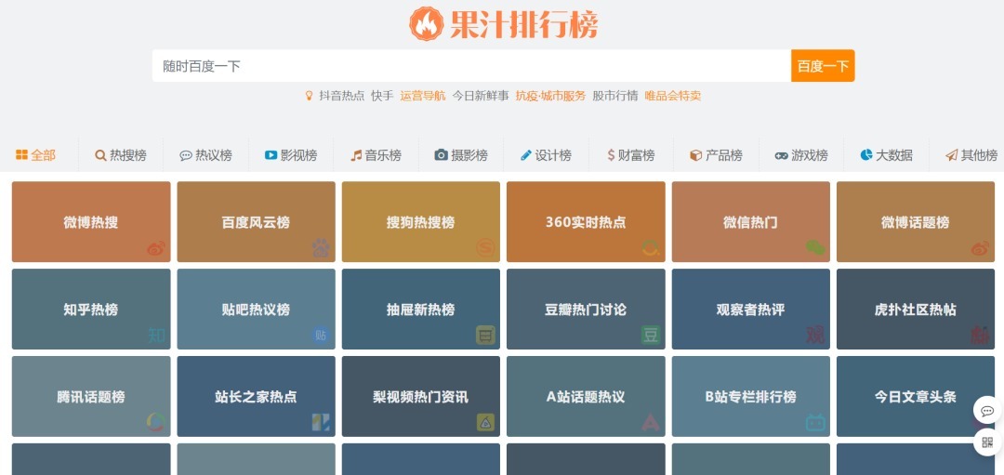The width and height of the screenshot is (1004, 475).
Task: Click the Tencent icon on 腾讯话题榜 card
Action: point(155,423)
